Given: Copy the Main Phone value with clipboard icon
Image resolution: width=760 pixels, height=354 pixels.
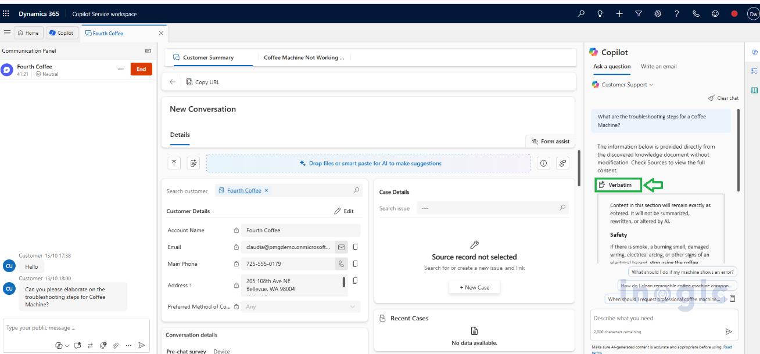Looking at the screenshot, I should click(x=355, y=263).
